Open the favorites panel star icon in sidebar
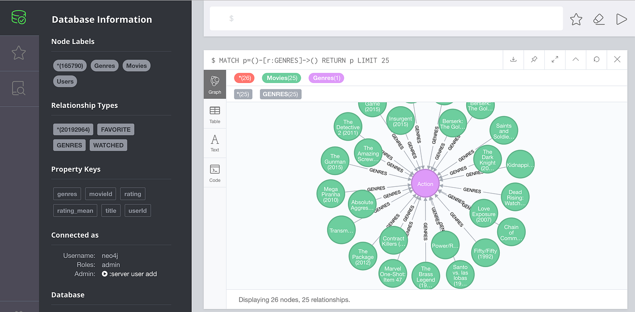The height and width of the screenshot is (312, 635). pos(19,53)
